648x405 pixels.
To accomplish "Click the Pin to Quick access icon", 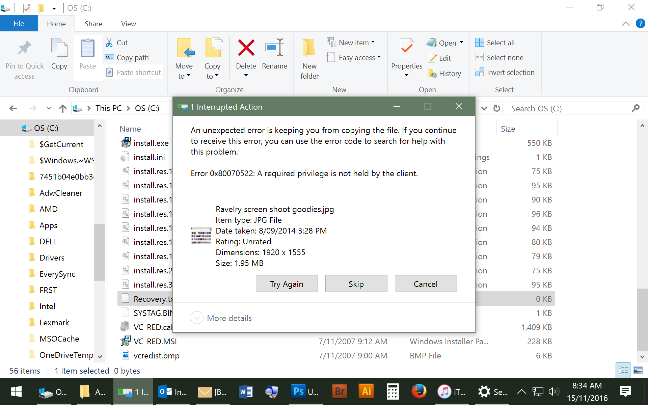I will coord(24,48).
